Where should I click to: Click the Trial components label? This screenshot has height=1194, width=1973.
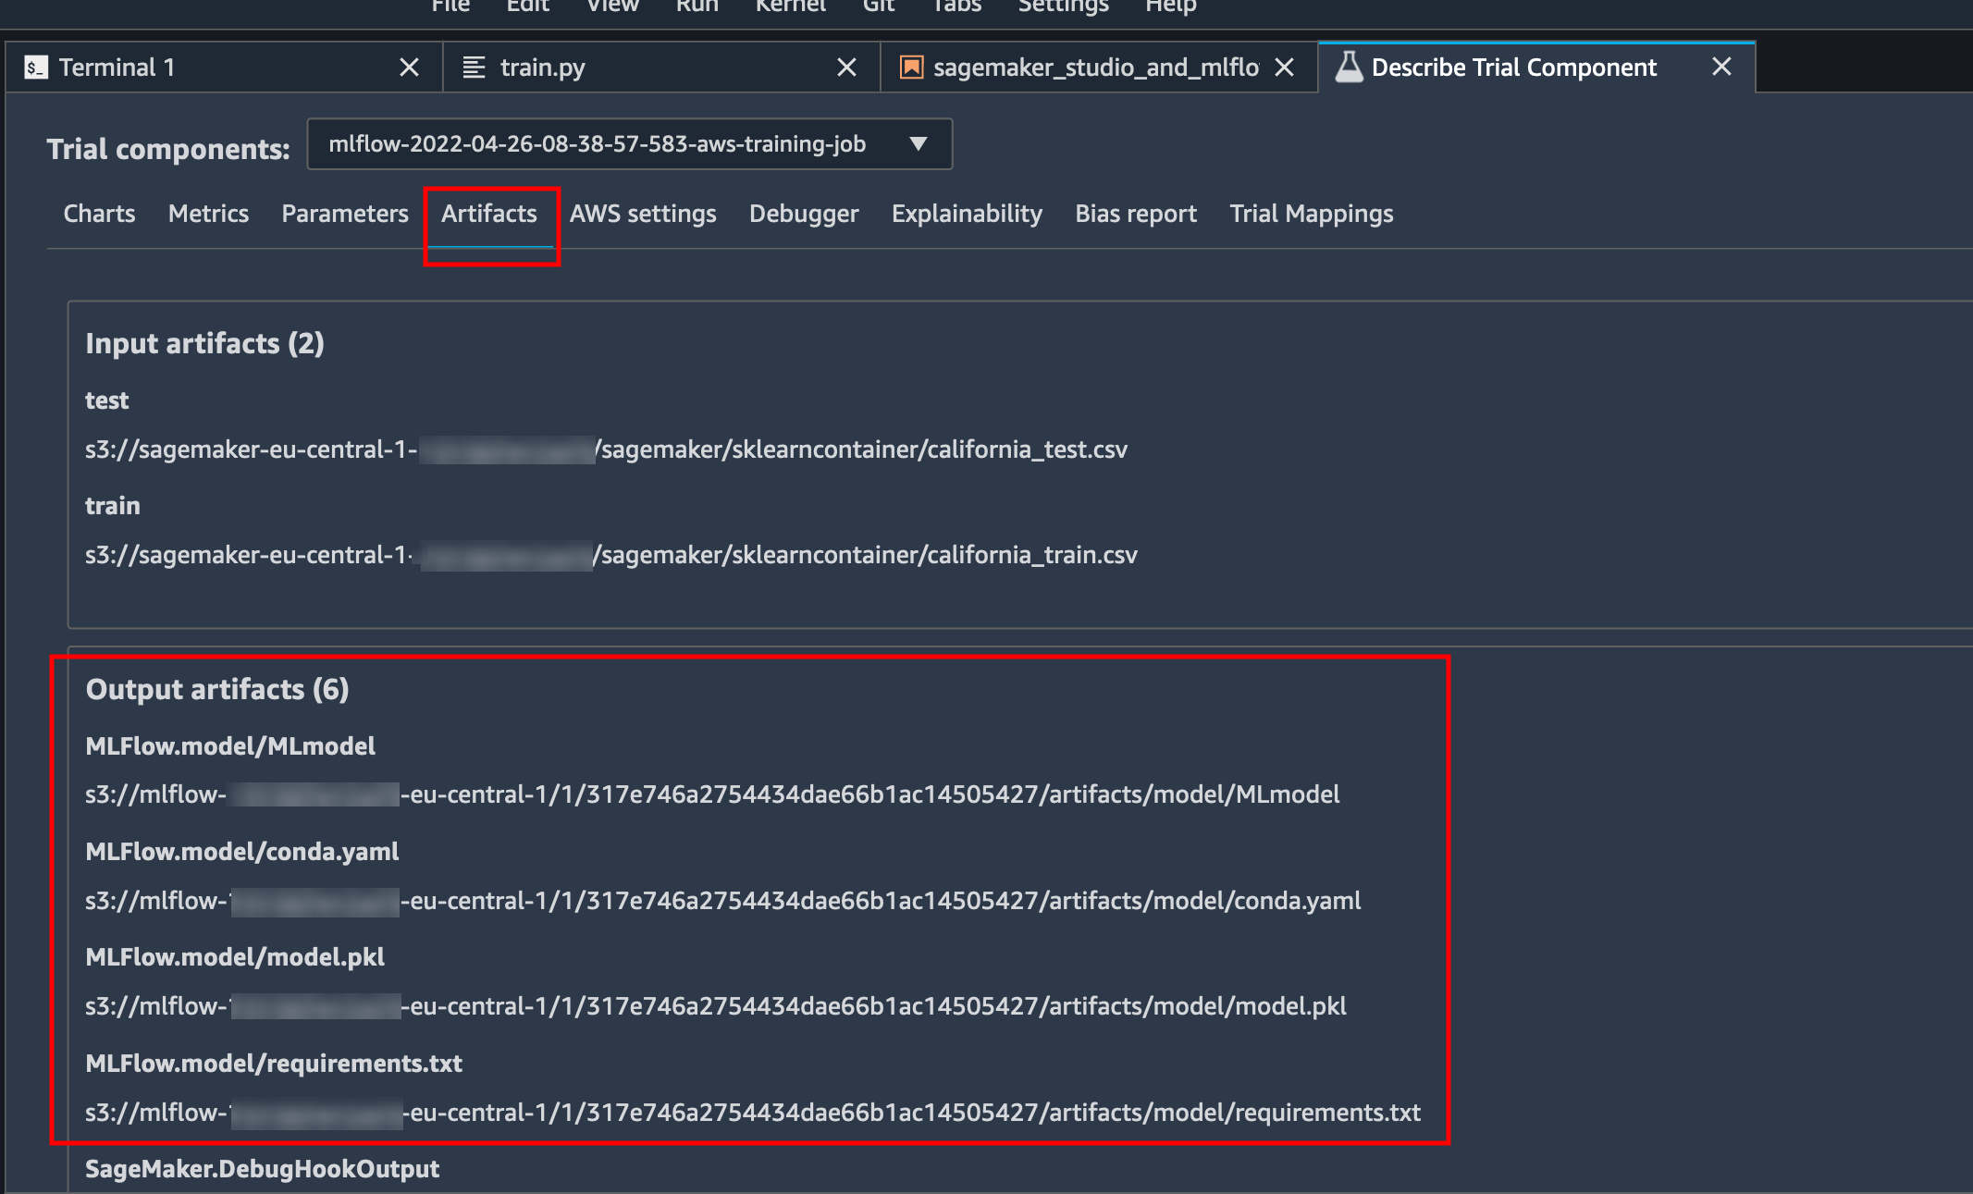[168, 149]
